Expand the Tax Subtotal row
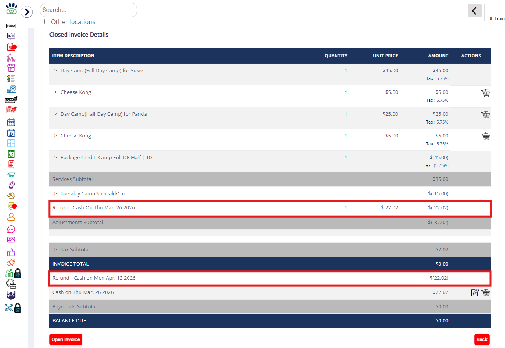 coord(56,249)
